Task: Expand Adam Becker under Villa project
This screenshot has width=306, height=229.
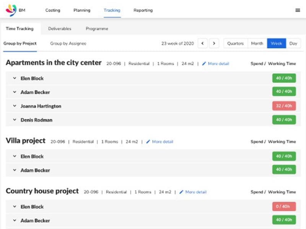Action: tap(15, 170)
